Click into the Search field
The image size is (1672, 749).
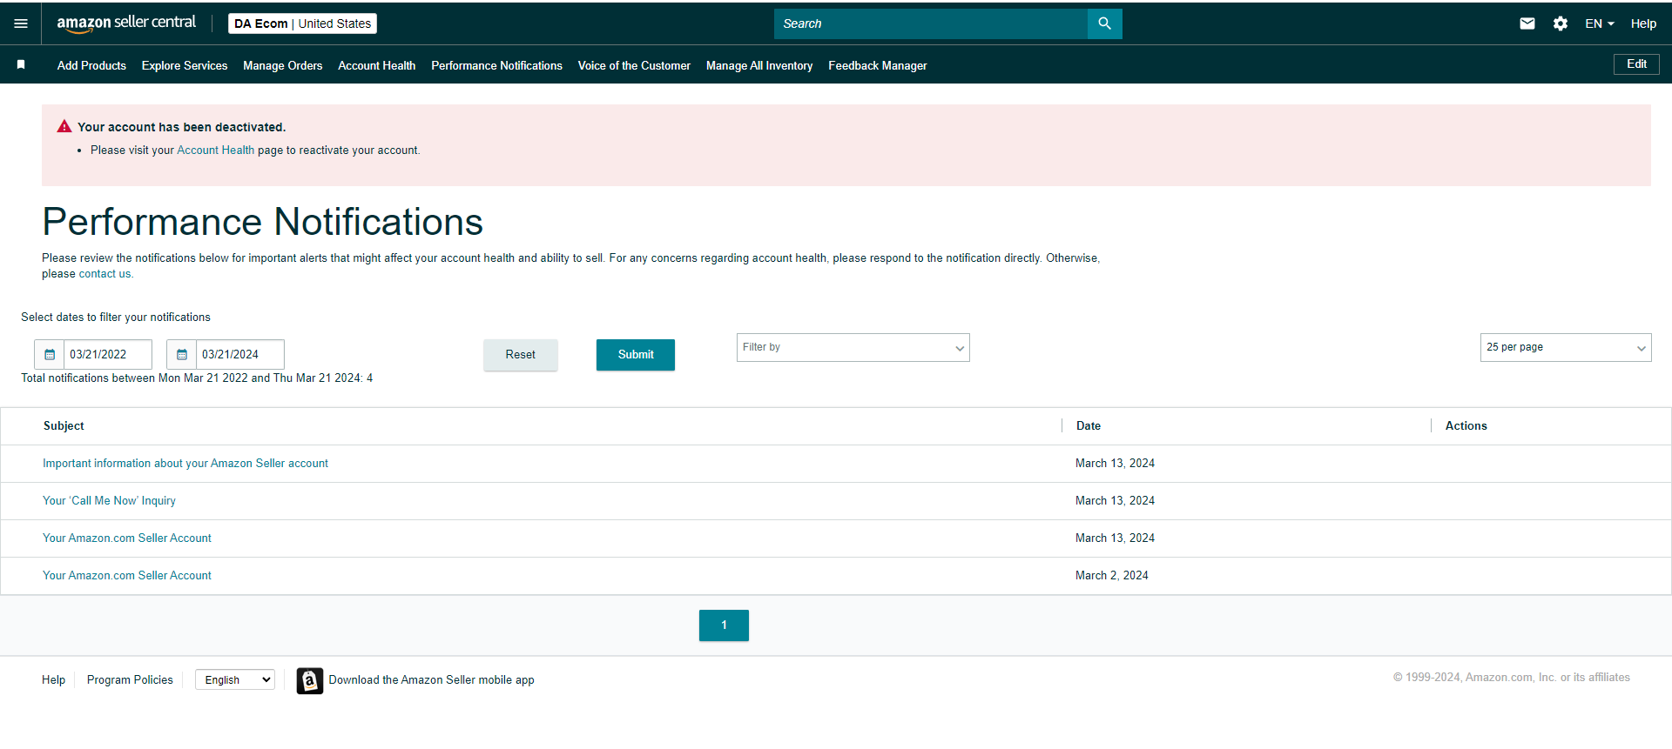(931, 23)
